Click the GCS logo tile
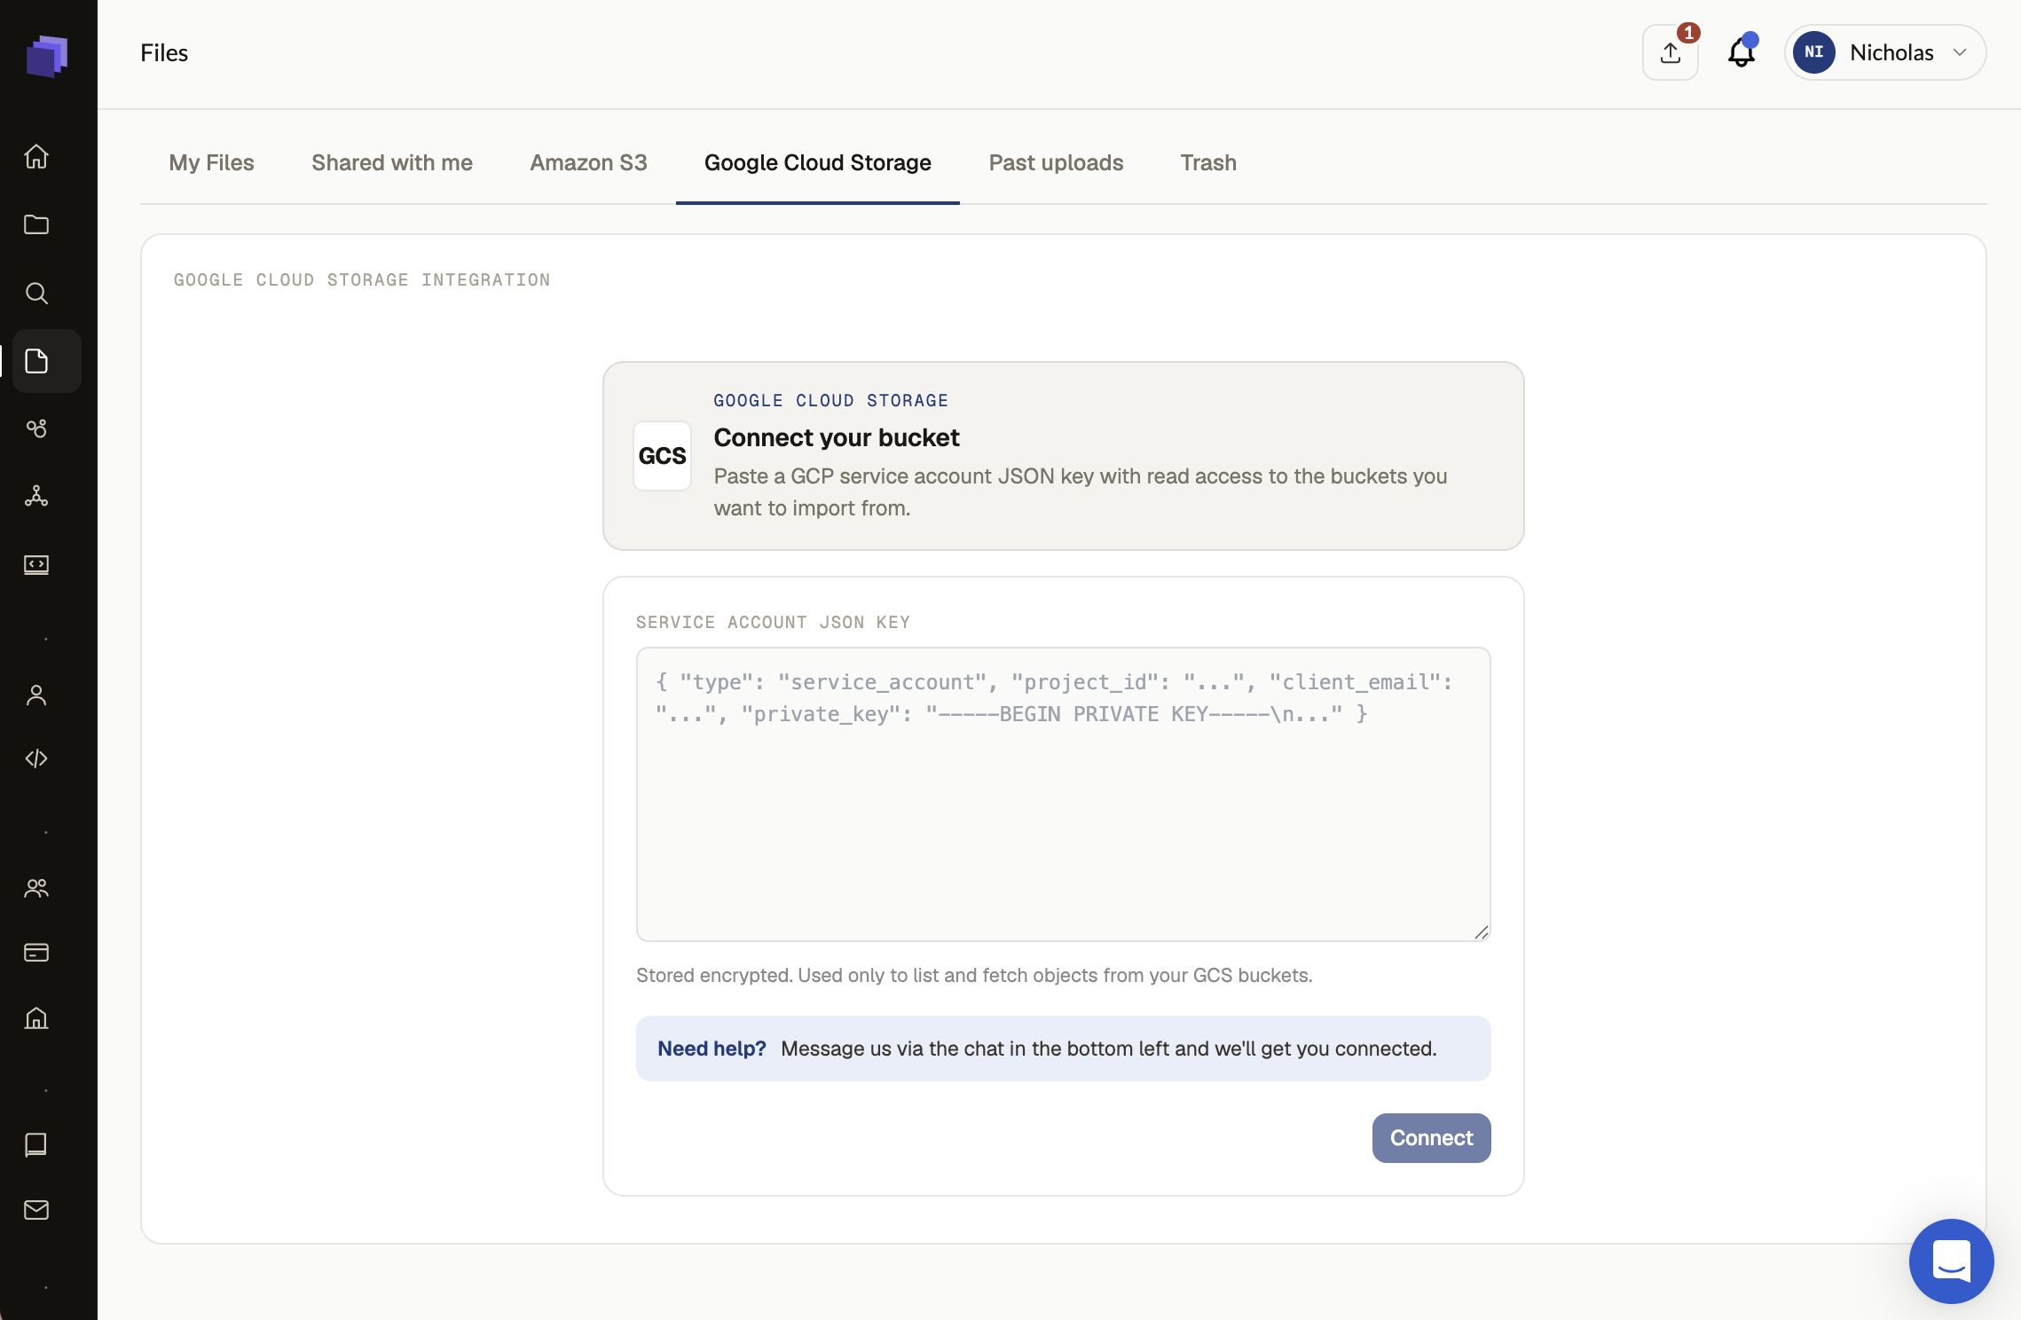The image size is (2021, 1320). click(662, 456)
